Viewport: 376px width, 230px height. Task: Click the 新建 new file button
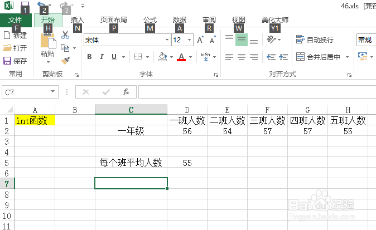click(x=16, y=36)
